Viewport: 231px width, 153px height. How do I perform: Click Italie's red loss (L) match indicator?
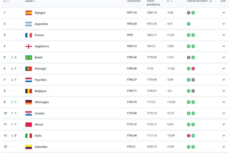tap(189, 136)
